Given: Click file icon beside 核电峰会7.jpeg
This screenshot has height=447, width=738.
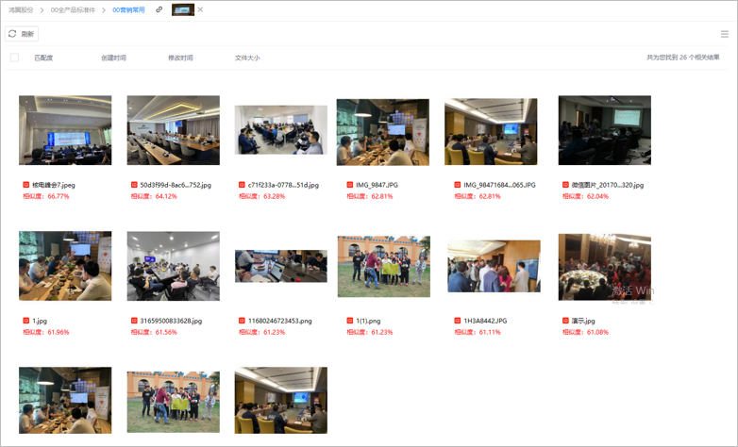Looking at the screenshot, I should tap(25, 185).
